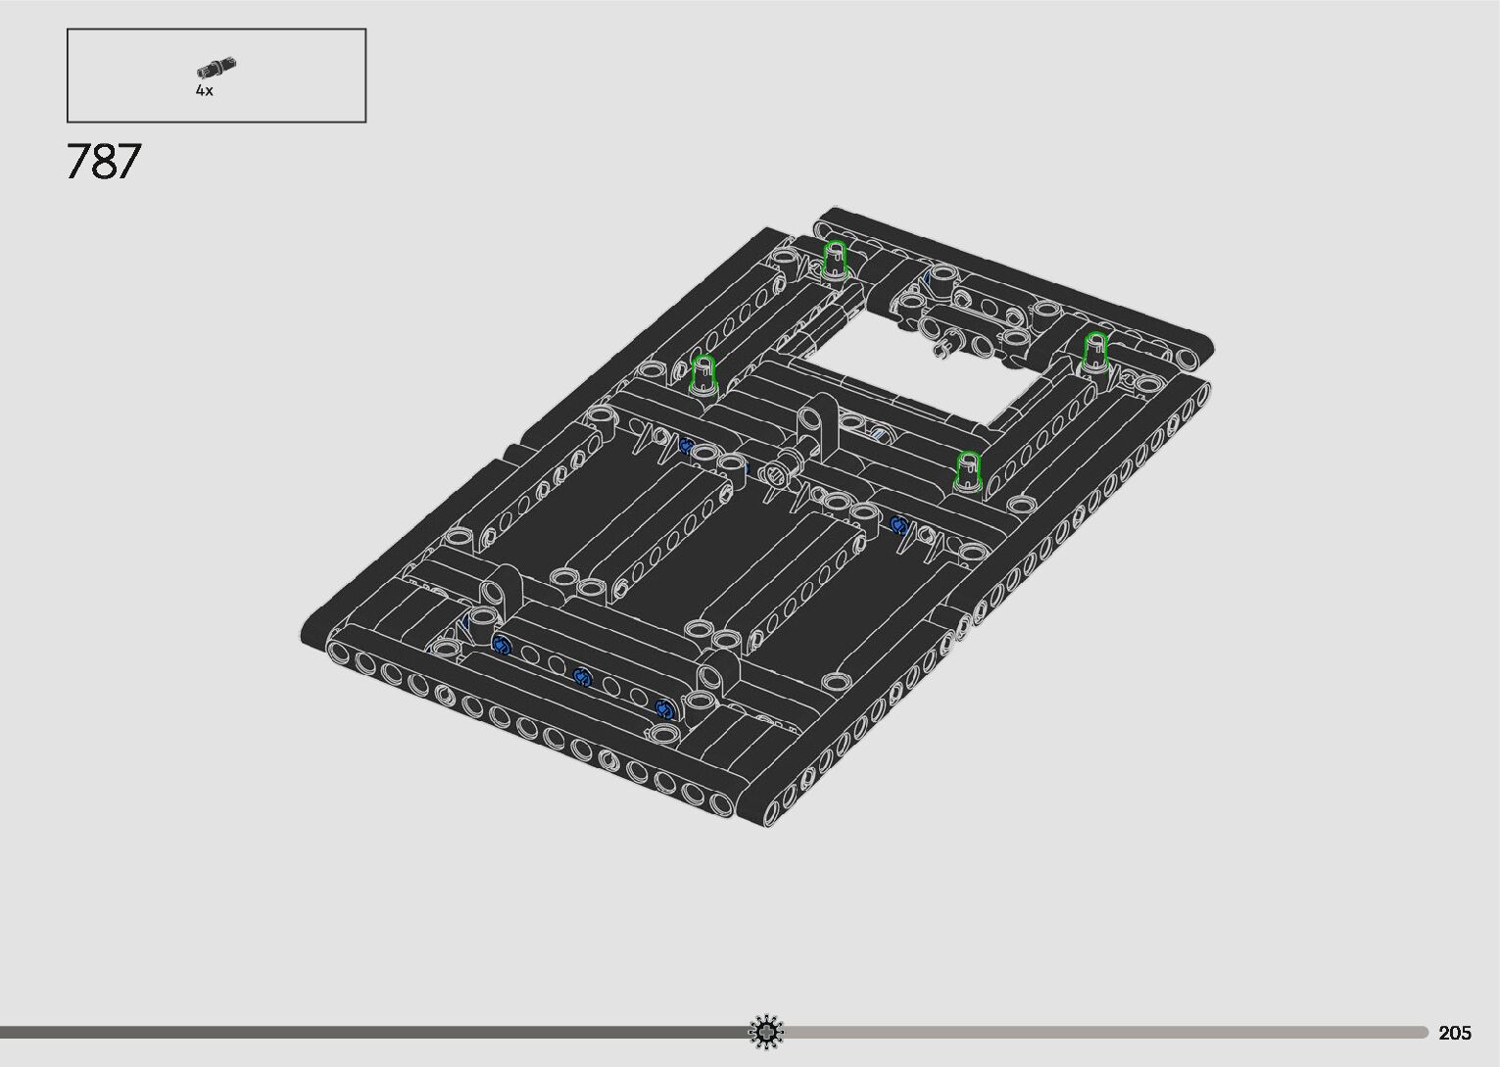The height and width of the screenshot is (1067, 1500).
Task: Select the rightmost green-outlined pin
Action: pos(1095,352)
